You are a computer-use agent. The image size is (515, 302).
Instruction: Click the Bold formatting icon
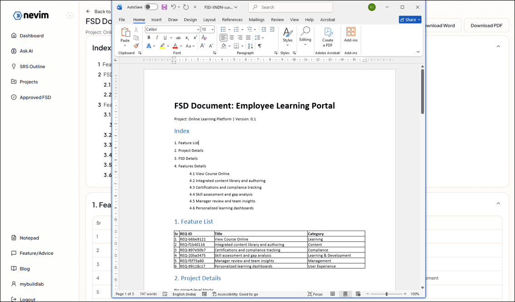pos(149,38)
